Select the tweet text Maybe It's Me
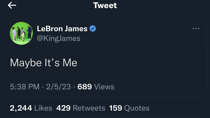210x118 pixels. 44,63
